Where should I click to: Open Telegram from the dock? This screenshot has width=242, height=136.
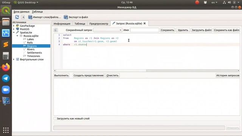click(x=6, y=78)
